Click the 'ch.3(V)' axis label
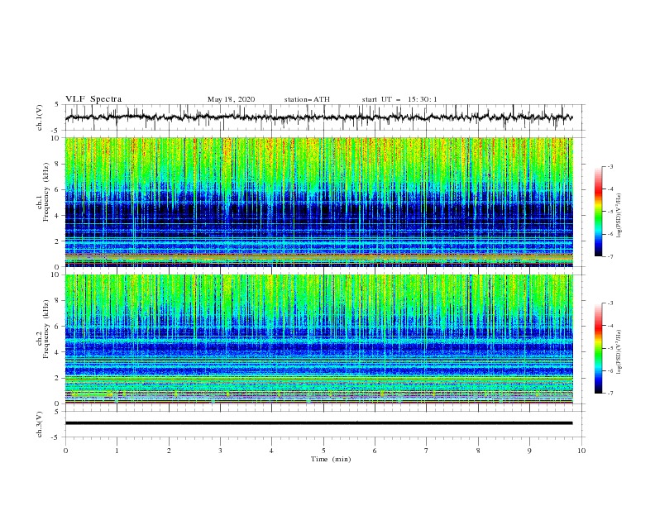This screenshot has height=506, width=655. click(x=40, y=424)
